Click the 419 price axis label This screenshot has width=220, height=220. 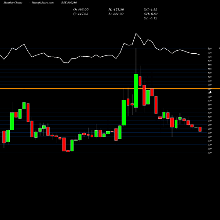pos(210,137)
